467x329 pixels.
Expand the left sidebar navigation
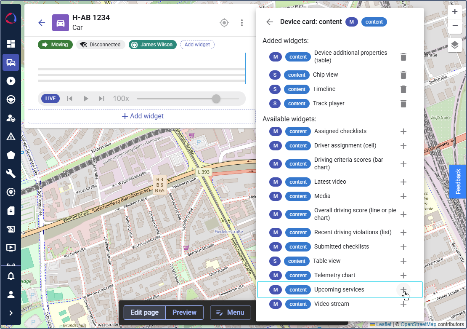(x=11, y=313)
